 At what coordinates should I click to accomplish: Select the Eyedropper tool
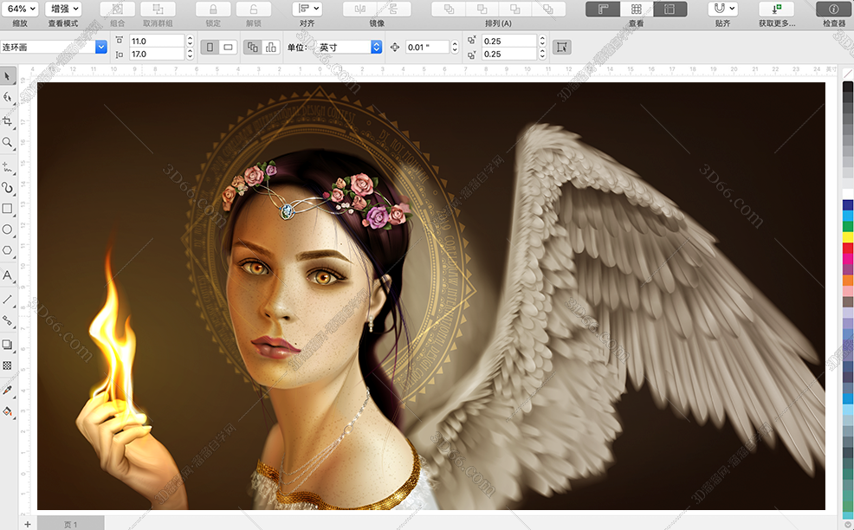(x=8, y=390)
